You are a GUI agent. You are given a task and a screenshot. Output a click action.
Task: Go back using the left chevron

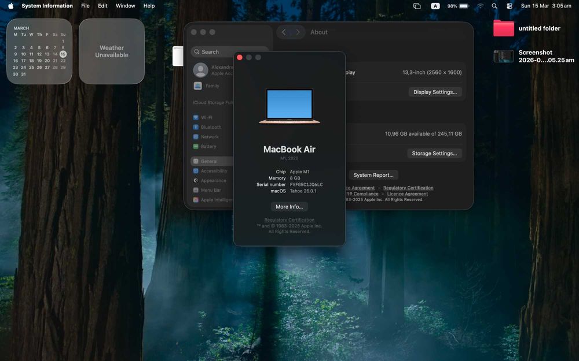click(x=284, y=32)
